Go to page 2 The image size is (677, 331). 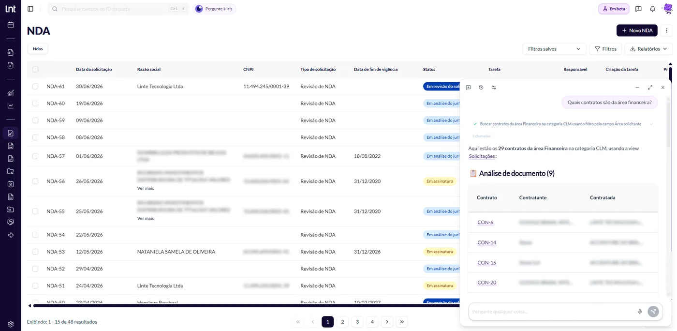[342, 322]
